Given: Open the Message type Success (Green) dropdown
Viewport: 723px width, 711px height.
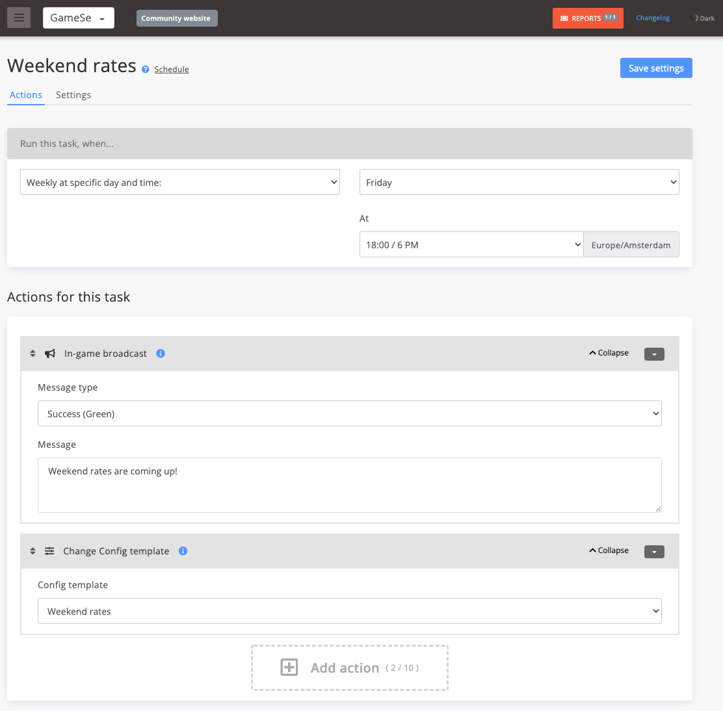Looking at the screenshot, I should (350, 413).
